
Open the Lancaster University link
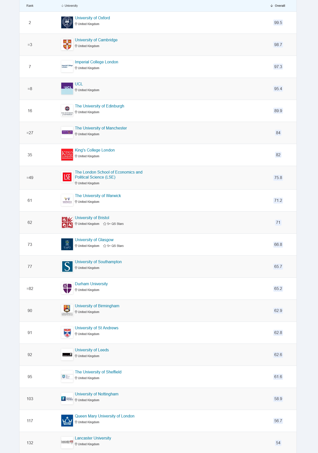click(93, 438)
